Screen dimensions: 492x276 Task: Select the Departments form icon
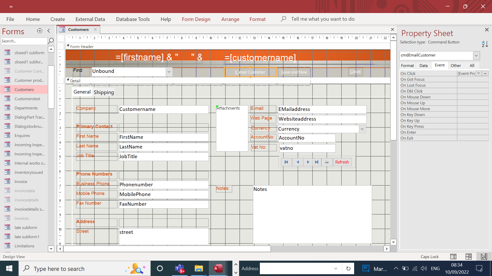coord(7,108)
